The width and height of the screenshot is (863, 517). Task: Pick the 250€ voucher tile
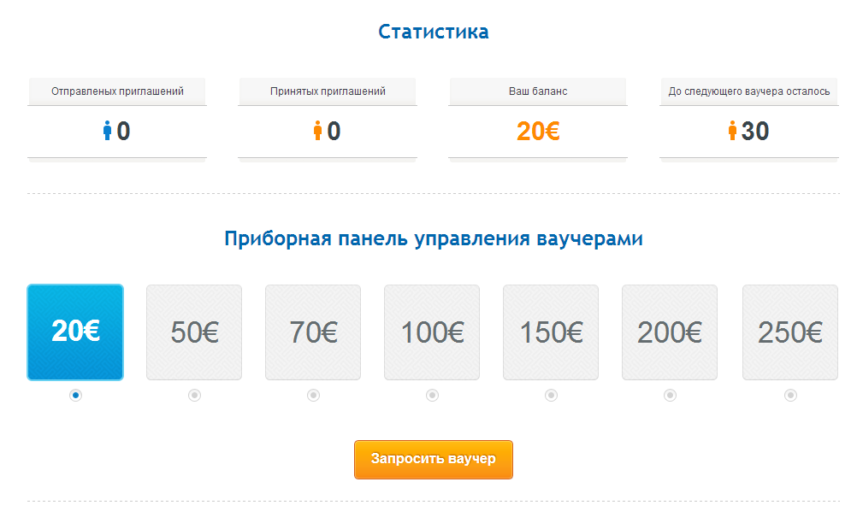pos(790,332)
